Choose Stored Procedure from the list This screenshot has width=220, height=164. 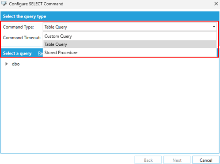pyautogui.click(x=130, y=52)
